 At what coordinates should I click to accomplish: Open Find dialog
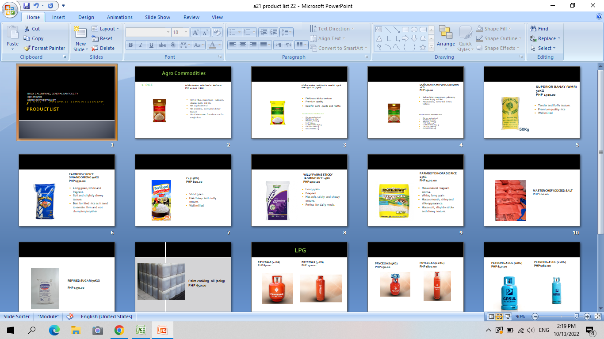[539, 29]
